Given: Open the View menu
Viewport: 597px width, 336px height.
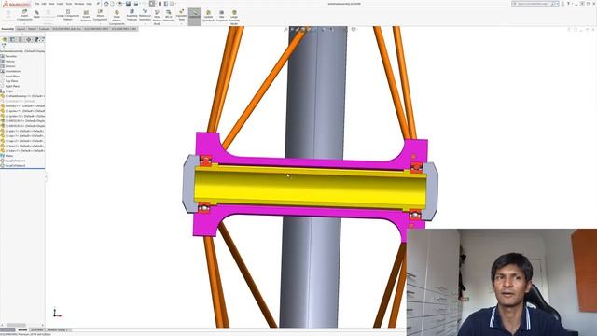Looking at the screenshot, I should (x=51, y=4).
